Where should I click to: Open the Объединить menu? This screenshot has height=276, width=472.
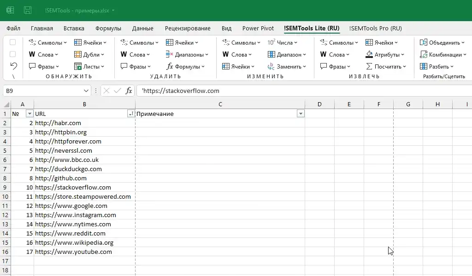point(442,43)
